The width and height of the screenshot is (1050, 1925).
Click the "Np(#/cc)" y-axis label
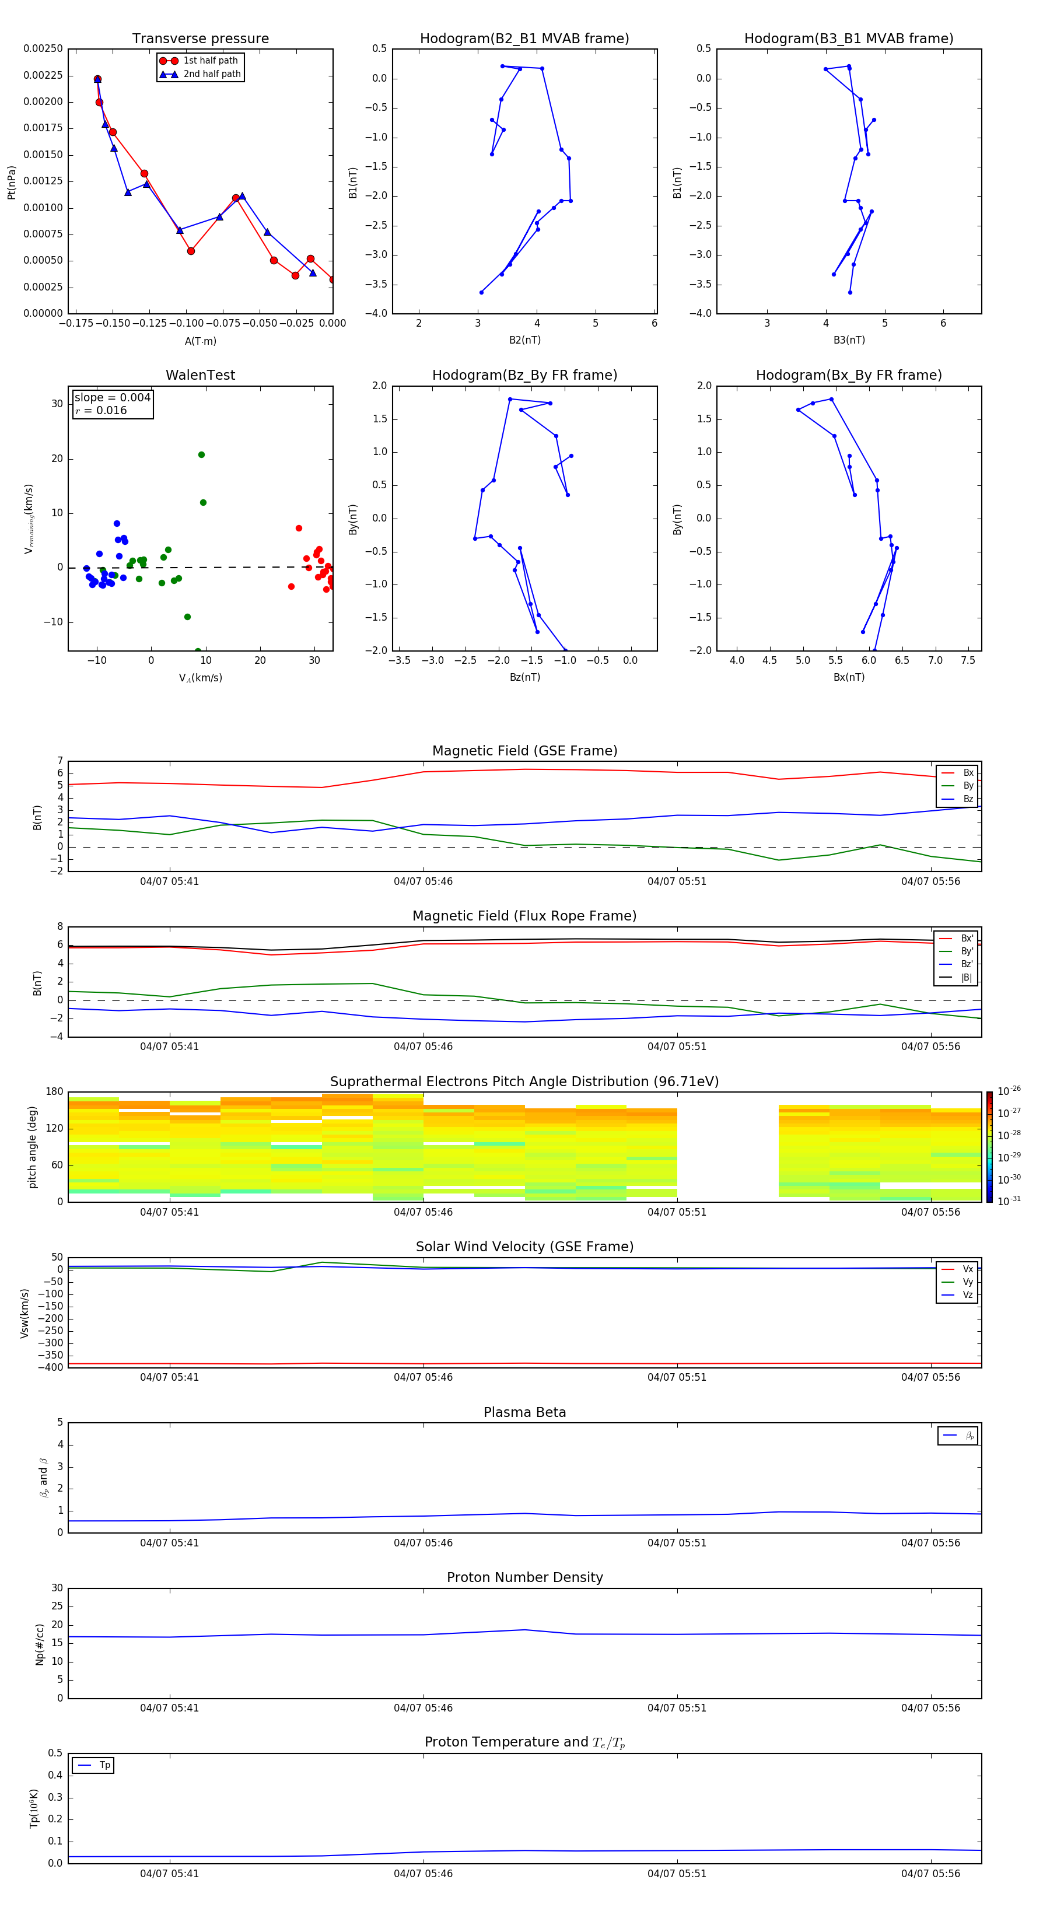[40, 1644]
